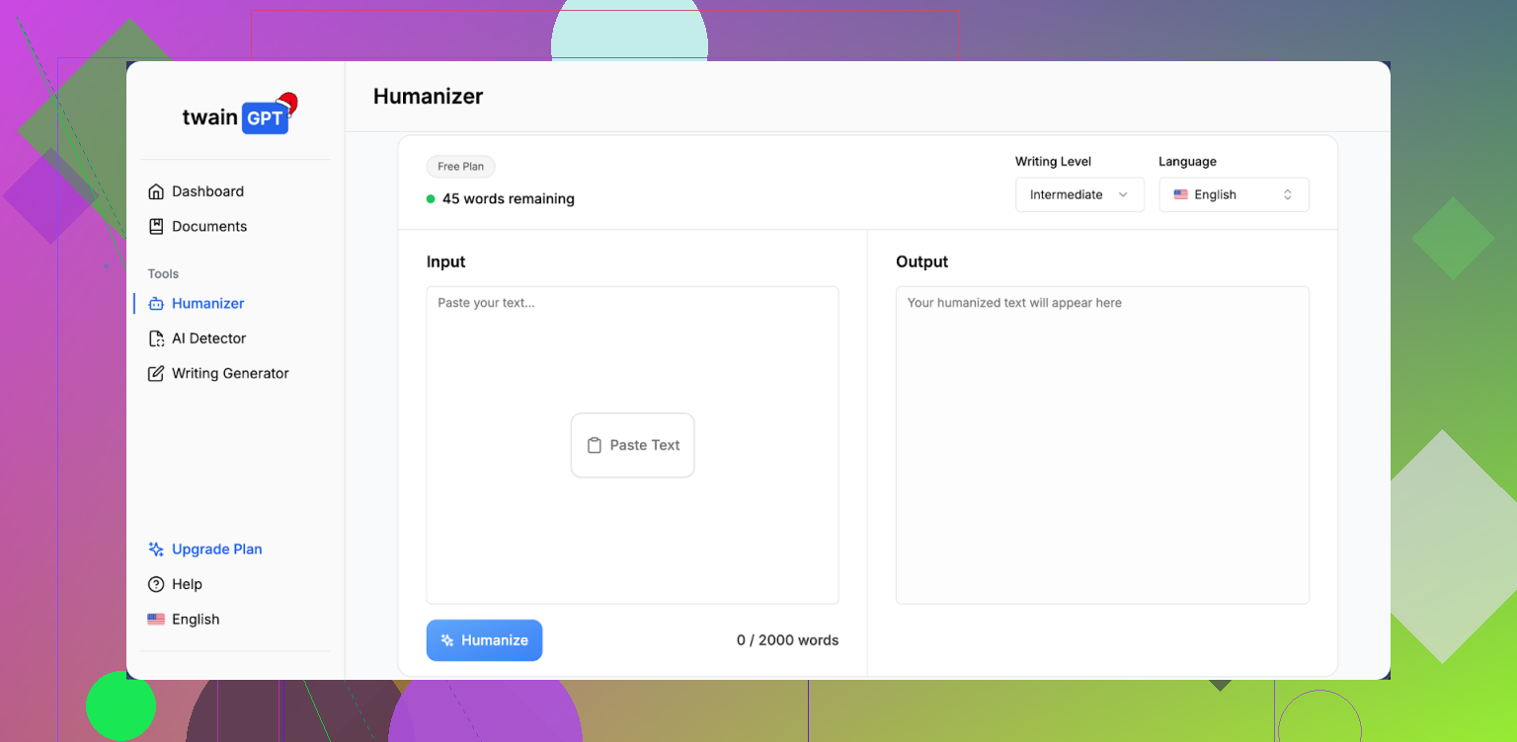Click the Free Plan badge
The height and width of the screenshot is (742, 1517).
[460, 167]
